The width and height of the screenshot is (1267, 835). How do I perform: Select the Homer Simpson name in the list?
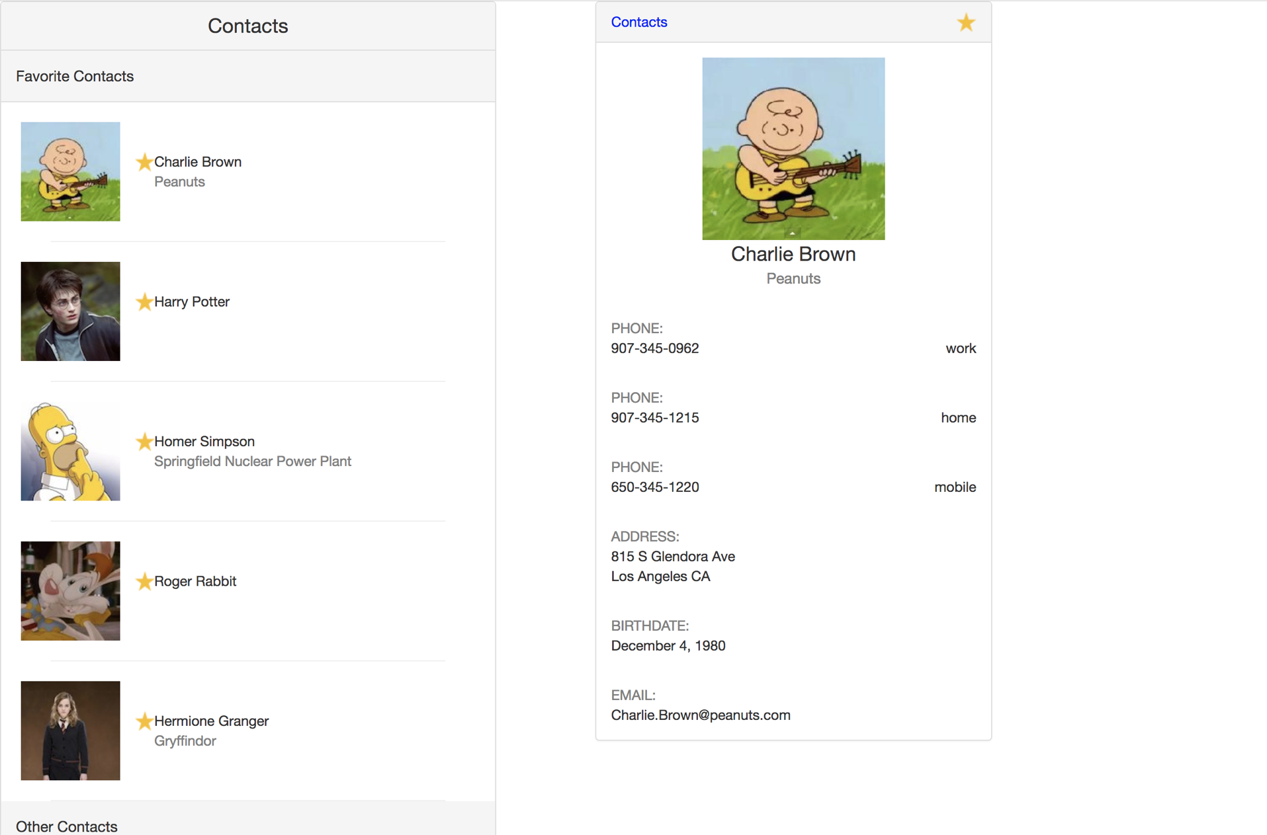204,441
